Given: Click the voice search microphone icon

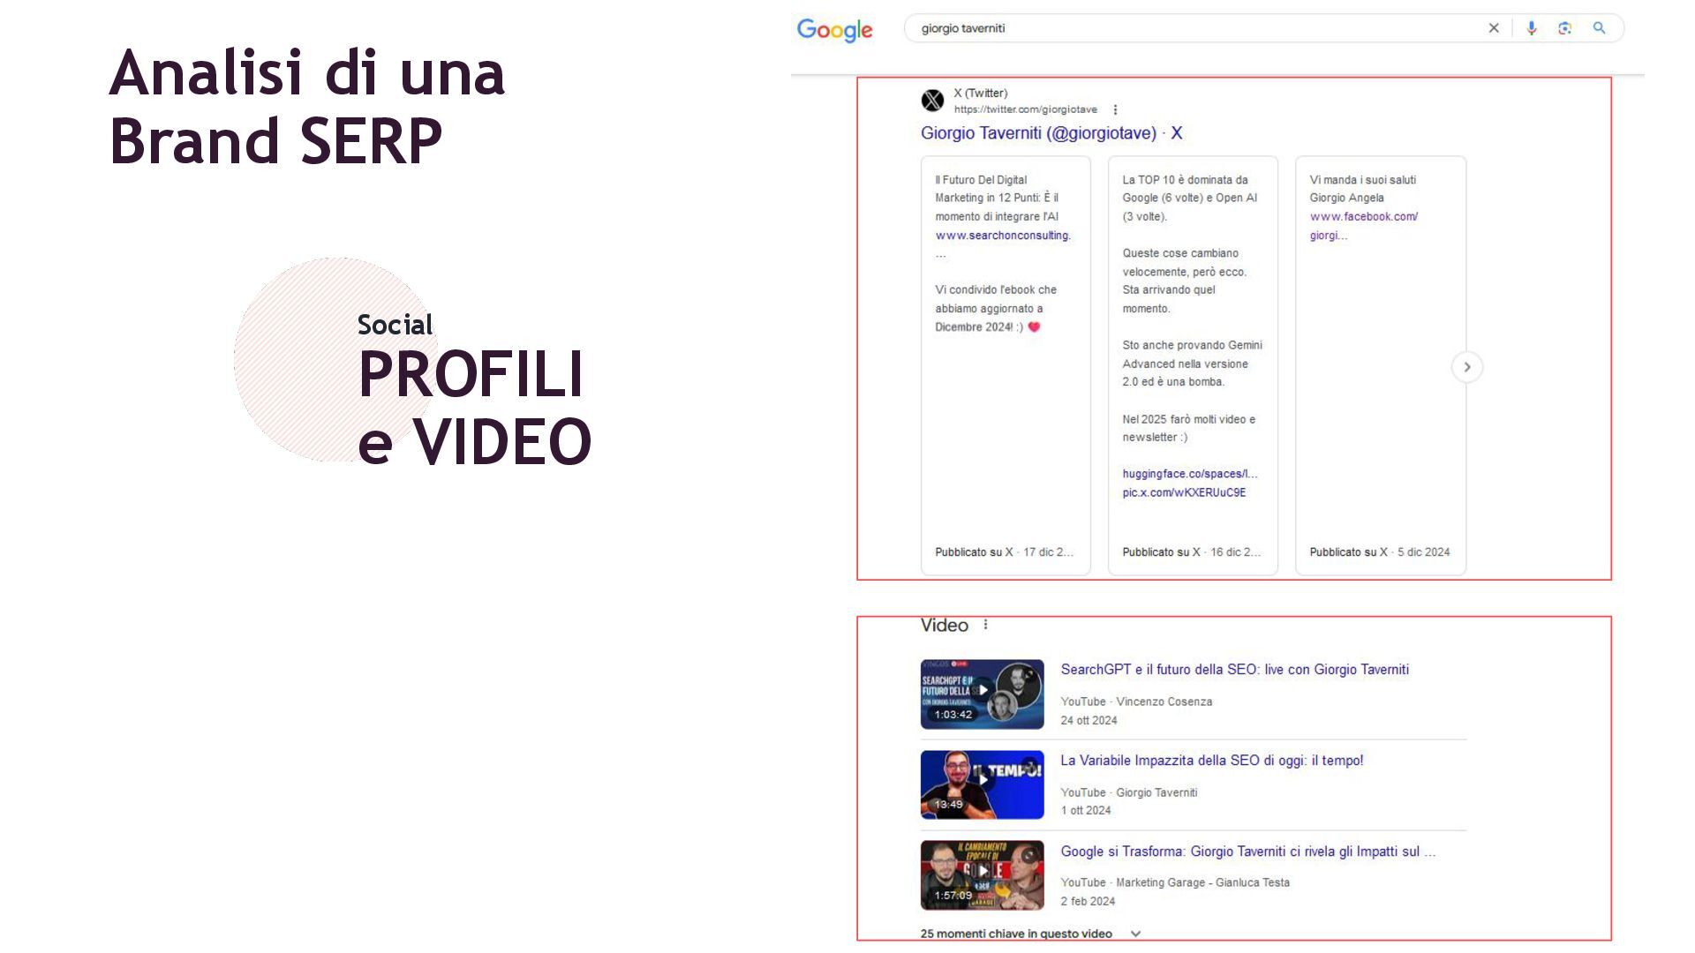Looking at the screenshot, I should click(x=1532, y=28).
